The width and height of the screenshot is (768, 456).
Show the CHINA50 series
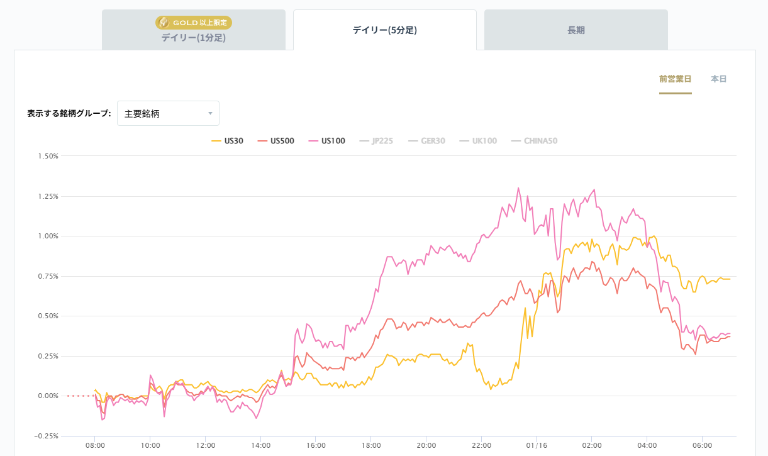tap(534, 141)
